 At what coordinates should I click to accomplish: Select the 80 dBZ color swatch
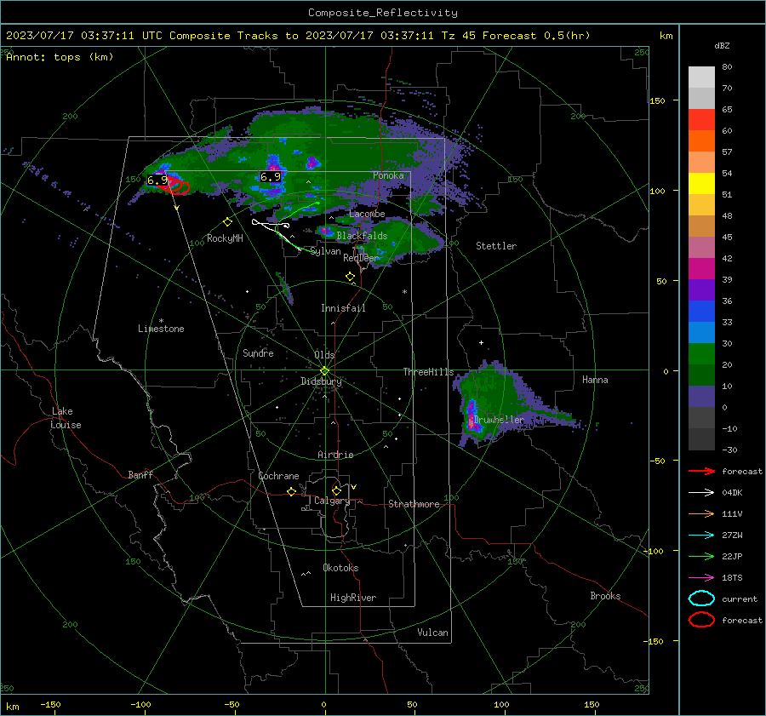[701, 77]
